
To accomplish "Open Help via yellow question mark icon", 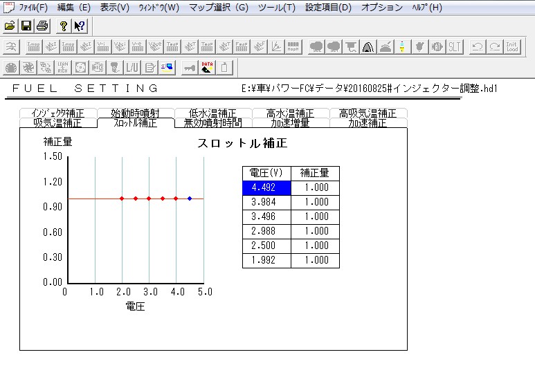I will click(63, 26).
